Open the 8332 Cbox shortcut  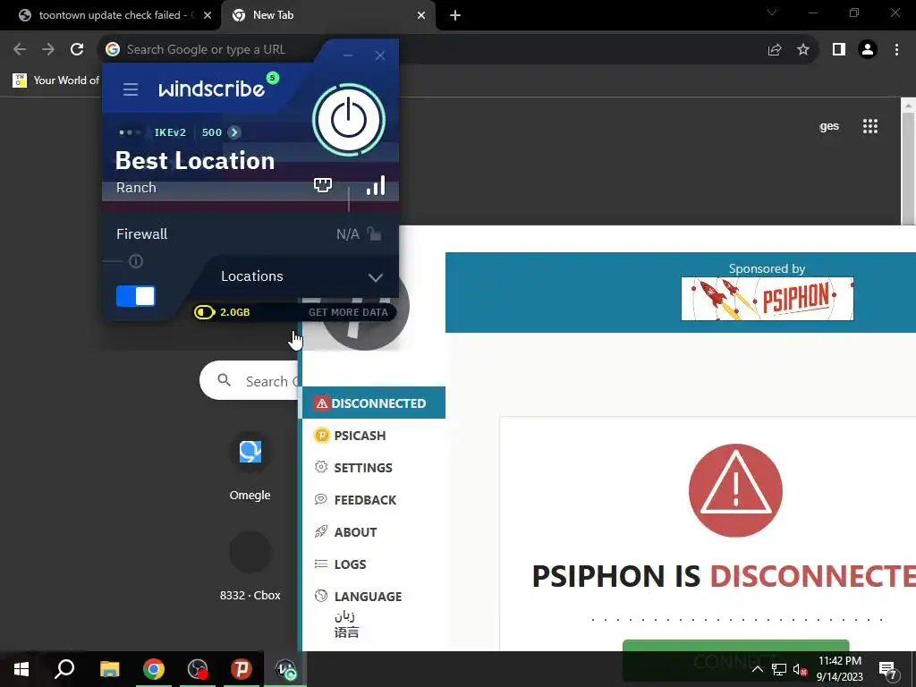(x=250, y=566)
